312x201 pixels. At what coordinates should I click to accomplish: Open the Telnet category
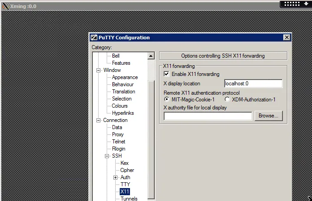119,141
